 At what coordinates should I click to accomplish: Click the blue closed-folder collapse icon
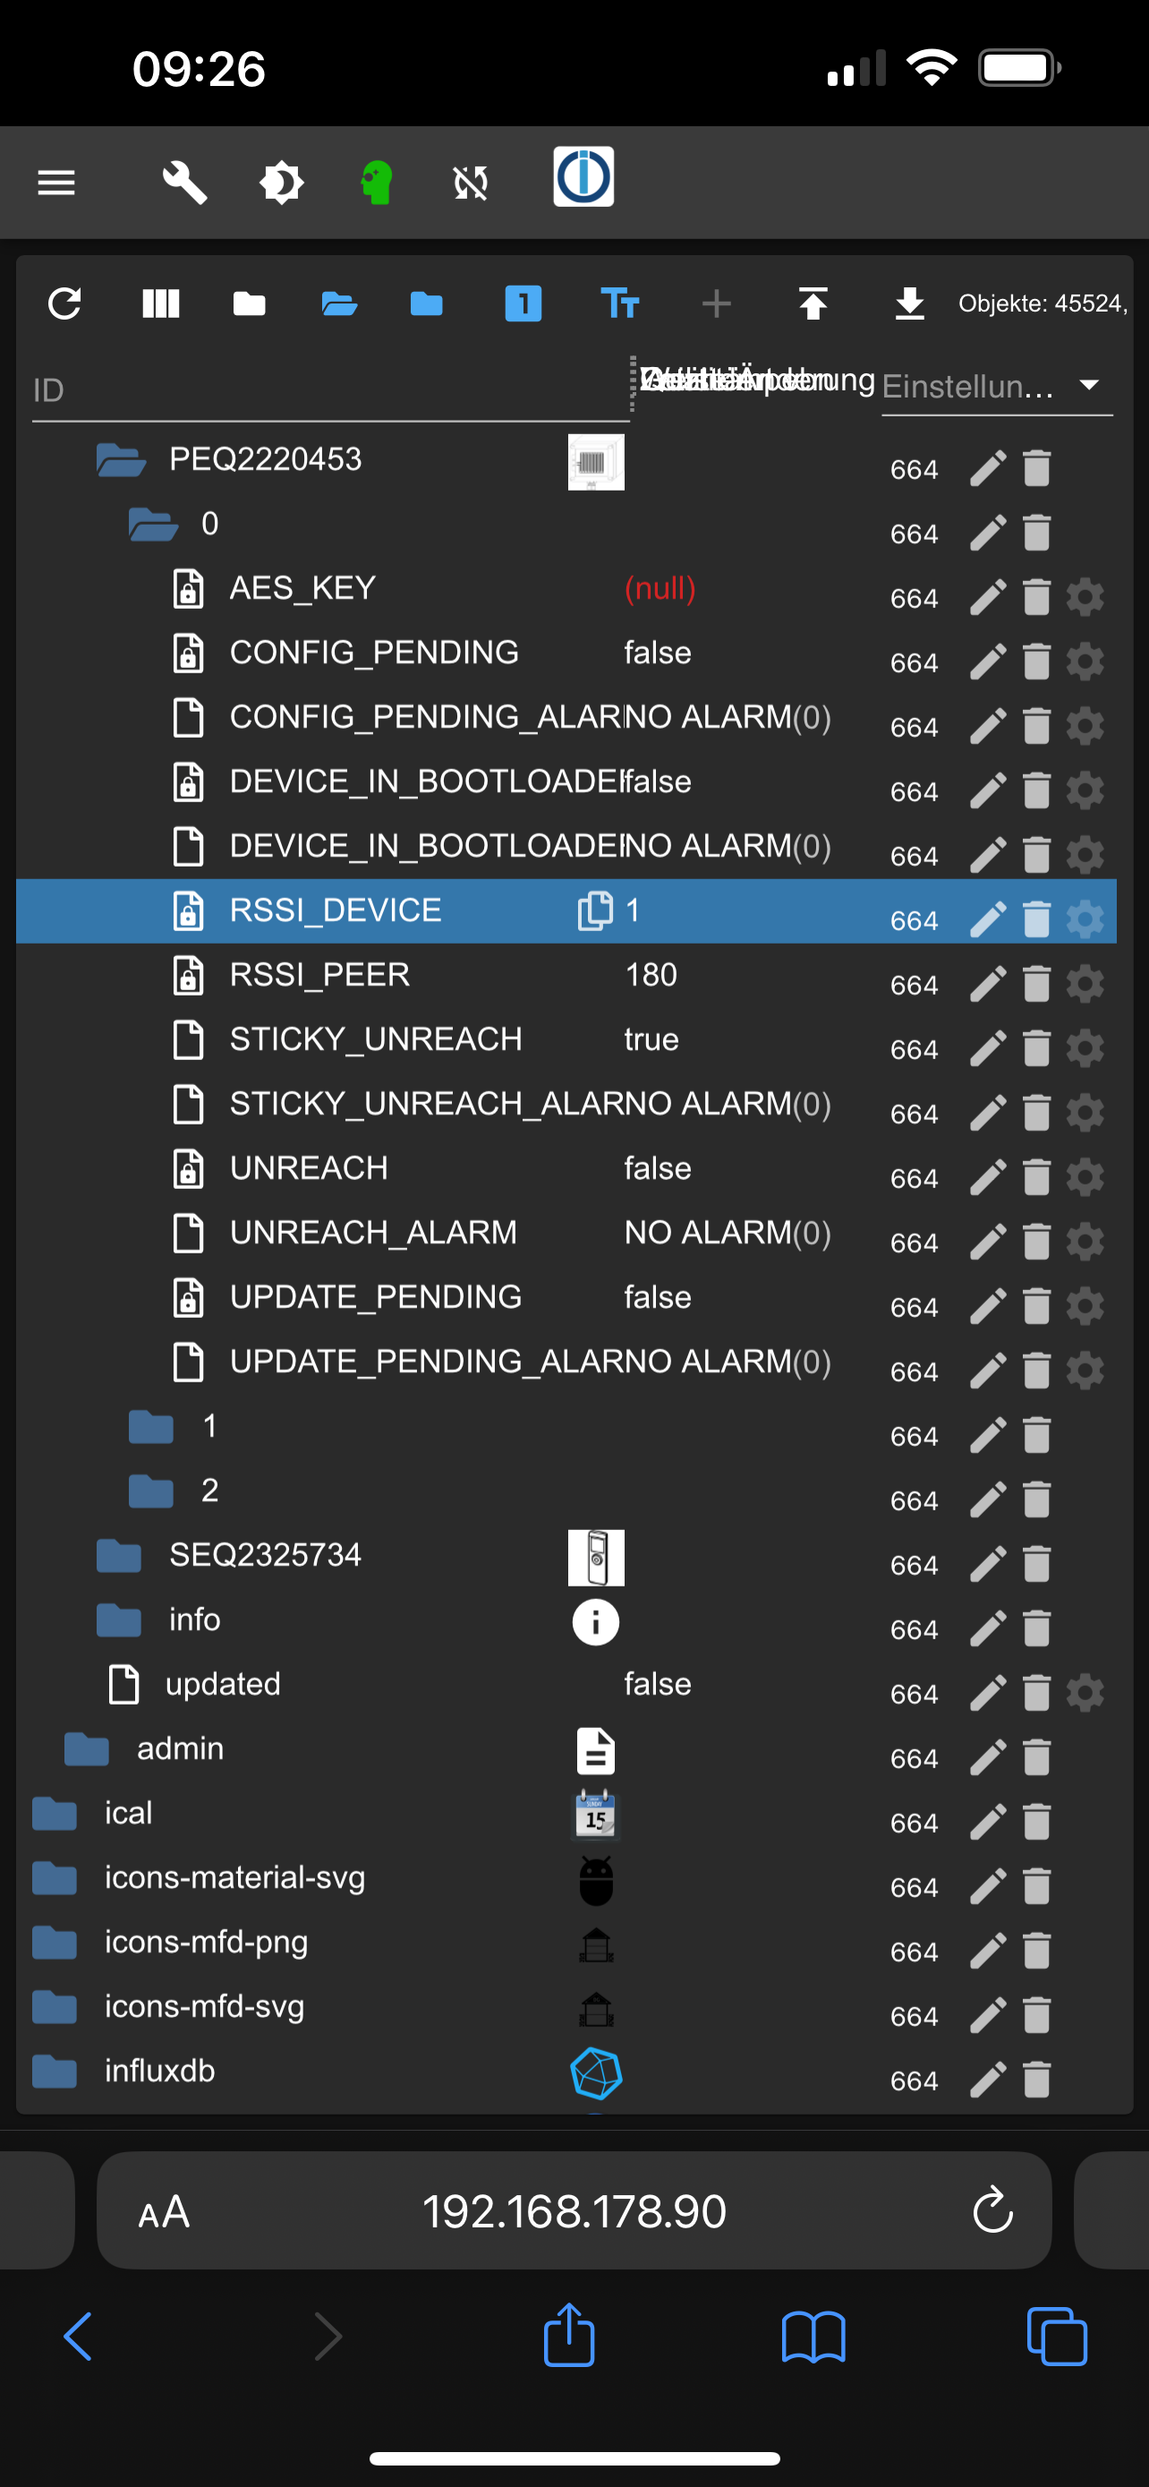[x=427, y=304]
